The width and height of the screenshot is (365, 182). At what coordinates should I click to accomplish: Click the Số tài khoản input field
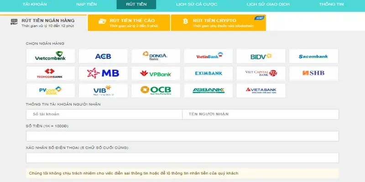tap(104, 114)
